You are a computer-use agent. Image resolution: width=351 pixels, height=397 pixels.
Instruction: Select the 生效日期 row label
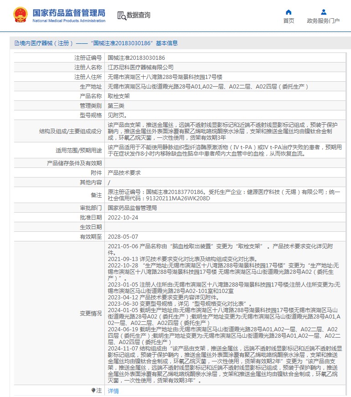tap(91, 227)
